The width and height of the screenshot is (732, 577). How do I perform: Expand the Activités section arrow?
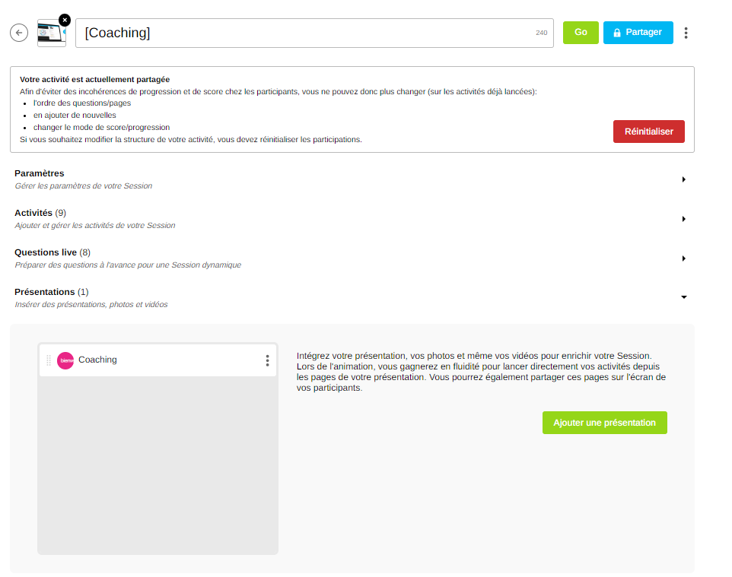tap(683, 219)
